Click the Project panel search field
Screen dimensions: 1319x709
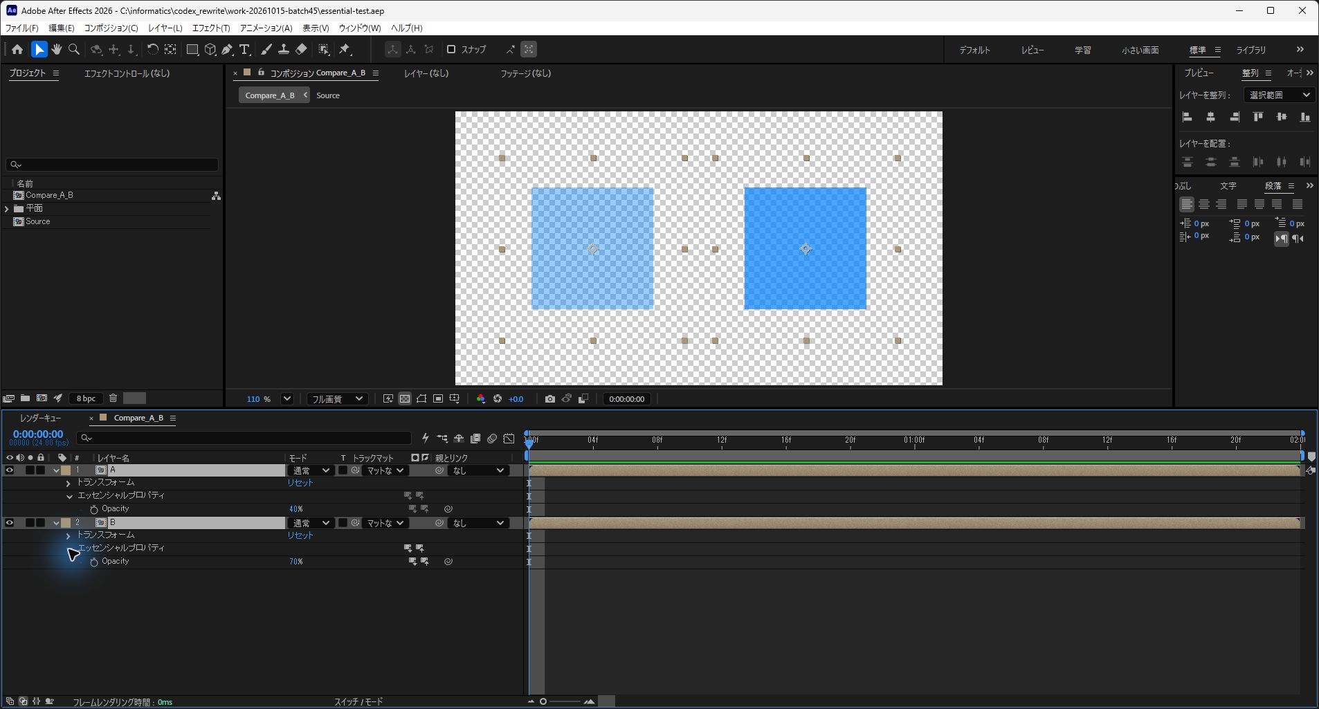pyautogui.click(x=112, y=165)
